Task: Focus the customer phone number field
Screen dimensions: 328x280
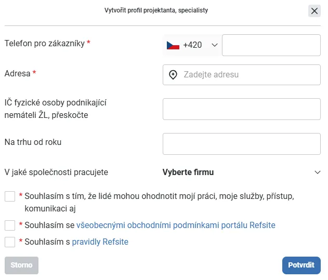Action: [x=271, y=45]
